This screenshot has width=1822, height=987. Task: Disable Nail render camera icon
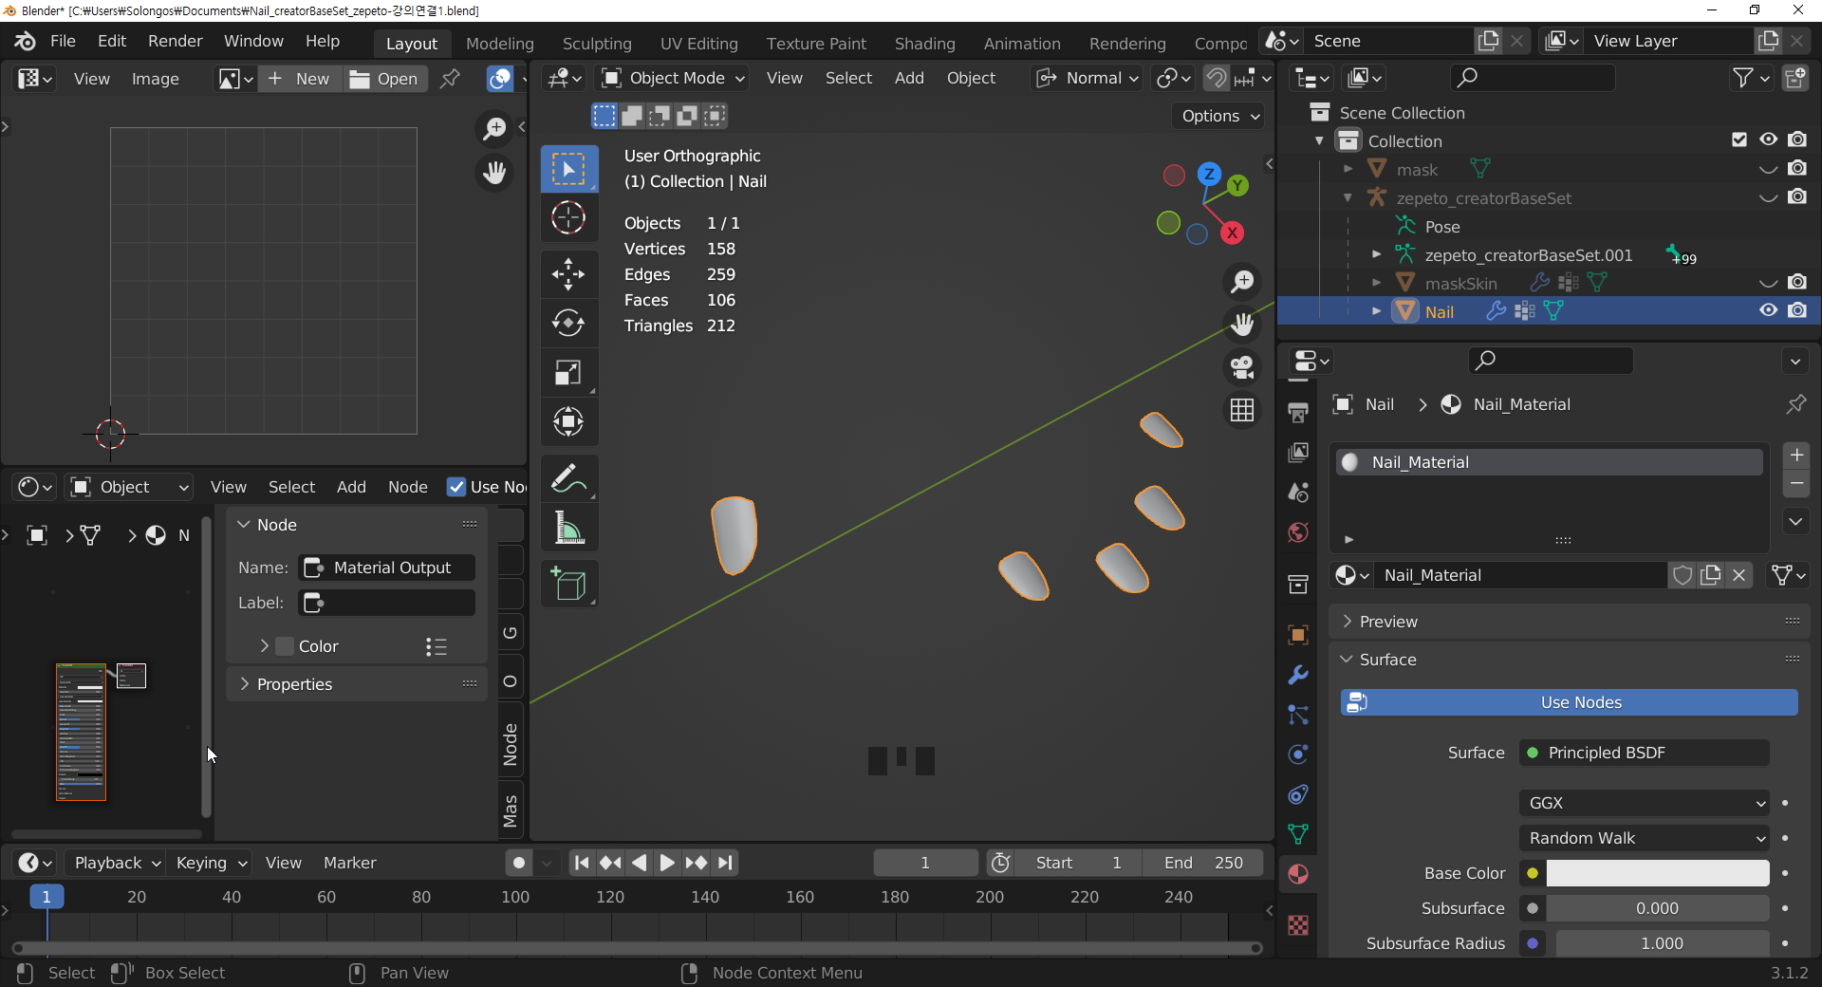1797,310
